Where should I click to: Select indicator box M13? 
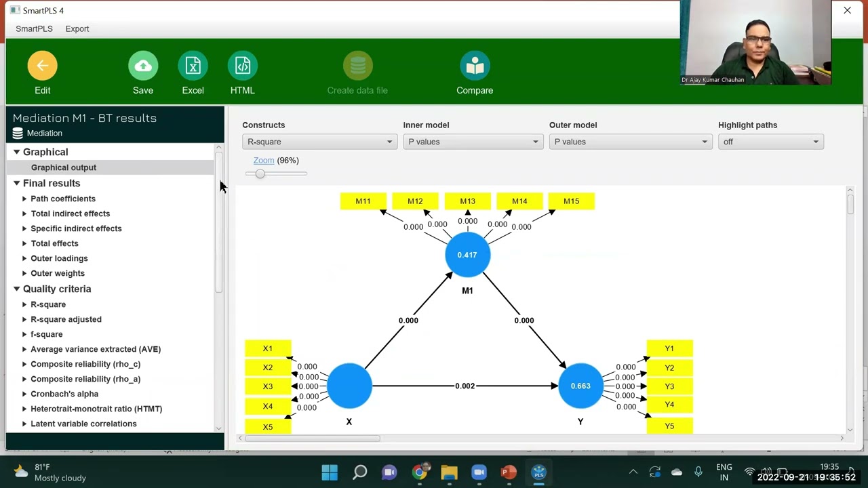(x=467, y=201)
